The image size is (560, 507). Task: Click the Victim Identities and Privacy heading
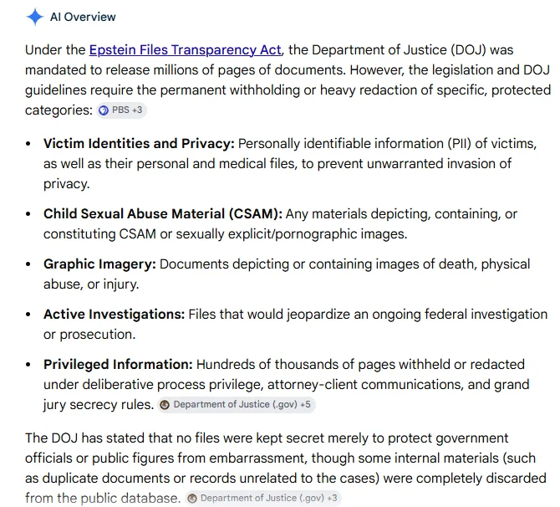pos(139,143)
